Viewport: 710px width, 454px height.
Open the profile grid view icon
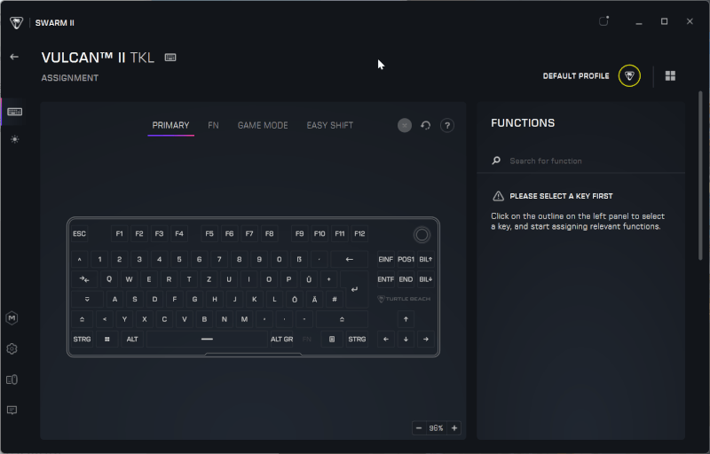coord(670,75)
